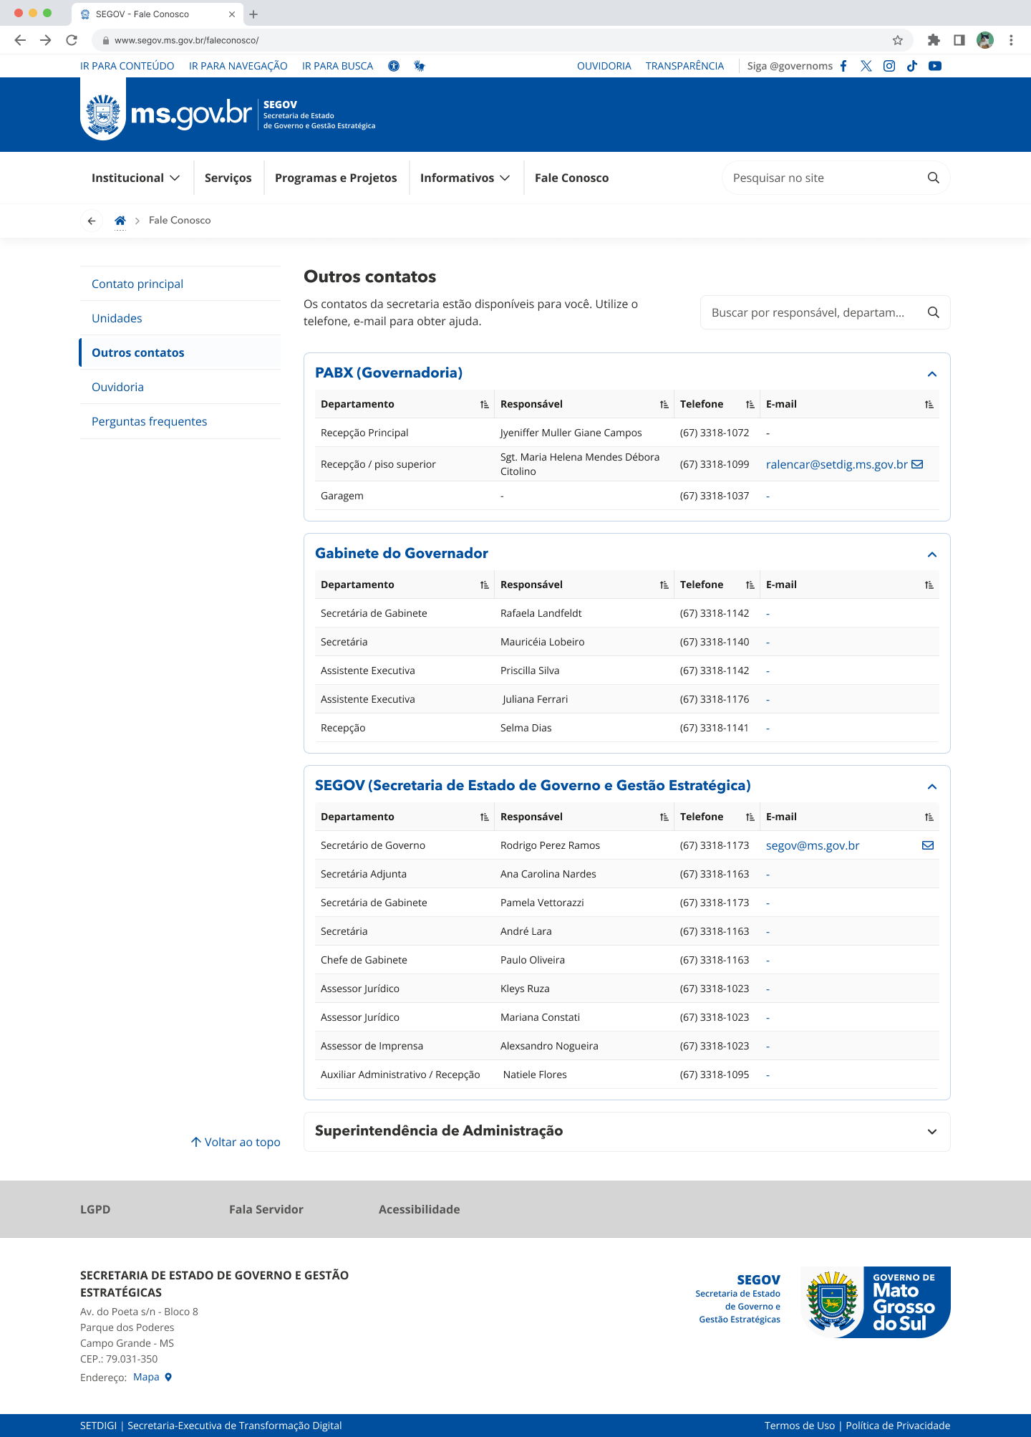Viewport: 1031px width, 1437px height.
Task: Open the Instagram social icon
Action: [x=889, y=66]
